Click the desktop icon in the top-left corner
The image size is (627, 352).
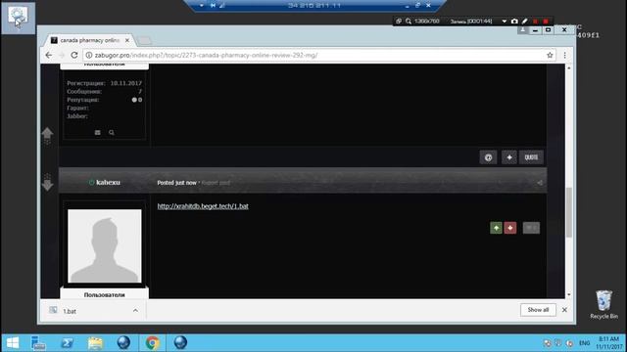18,18
